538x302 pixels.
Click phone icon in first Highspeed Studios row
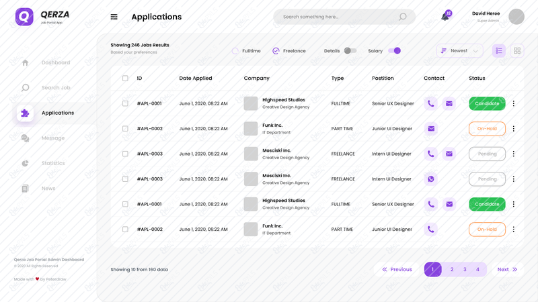(x=431, y=103)
